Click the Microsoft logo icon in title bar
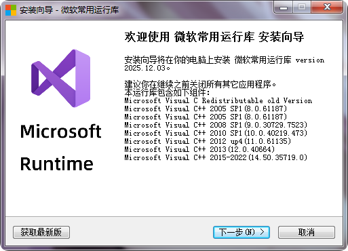 tap(11, 10)
